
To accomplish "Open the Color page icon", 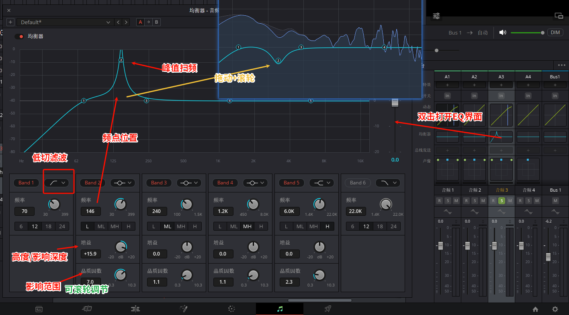I will [231, 309].
